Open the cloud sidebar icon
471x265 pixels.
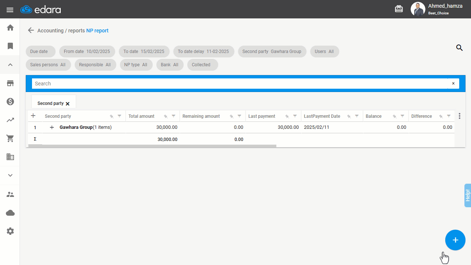[x=10, y=213]
